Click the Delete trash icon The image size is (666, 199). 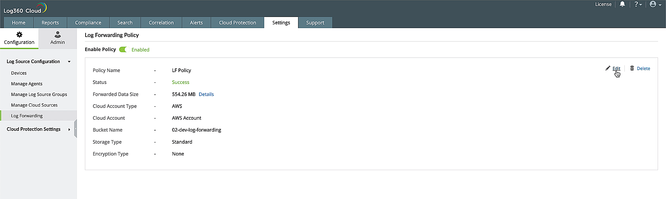[x=632, y=68]
